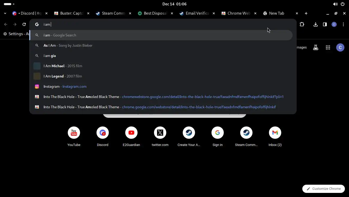Open system volume icon in top bar
The height and width of the screenshot is (197, 349).
pyautogui.click(x=335, y=4)
